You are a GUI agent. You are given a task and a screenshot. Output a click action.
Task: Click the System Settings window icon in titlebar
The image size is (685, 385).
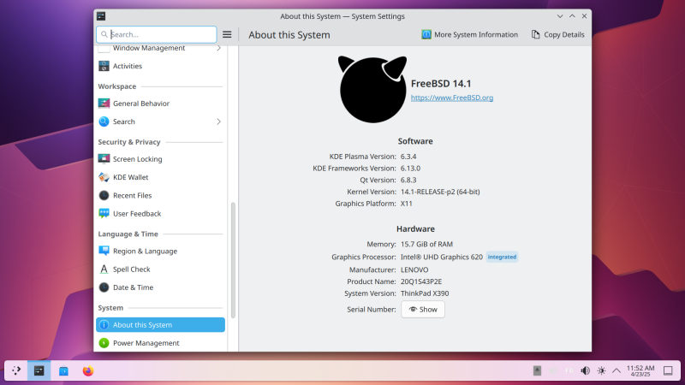coord(101,16)
